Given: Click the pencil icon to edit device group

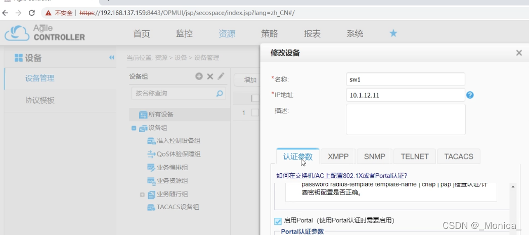Looking at the screenshot, I should tap(221, 76).
